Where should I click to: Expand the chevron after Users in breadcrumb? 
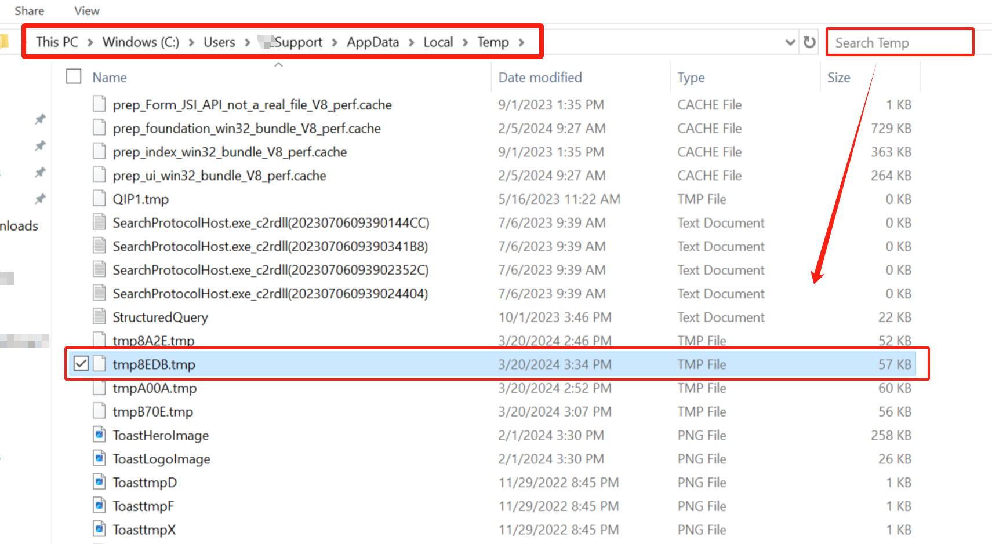click(248, 42)
